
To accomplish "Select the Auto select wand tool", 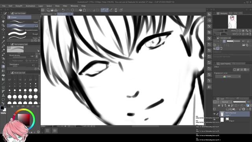I will click(3, 38).
